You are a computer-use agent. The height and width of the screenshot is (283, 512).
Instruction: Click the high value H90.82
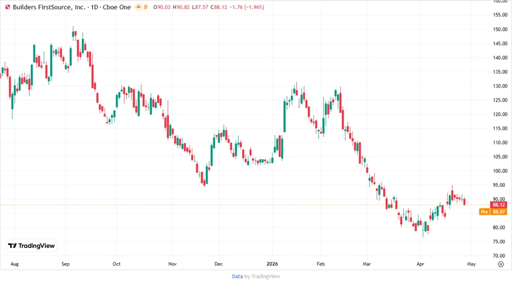pyautogui.click(x=181, y=7)
